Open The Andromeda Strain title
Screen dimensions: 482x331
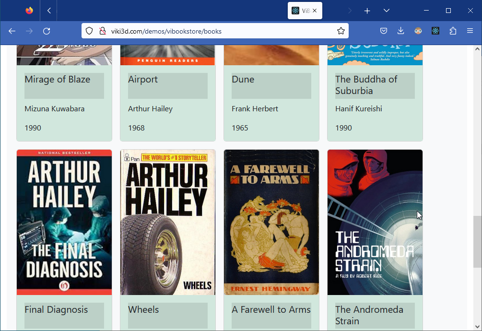[x=369, y=315]
